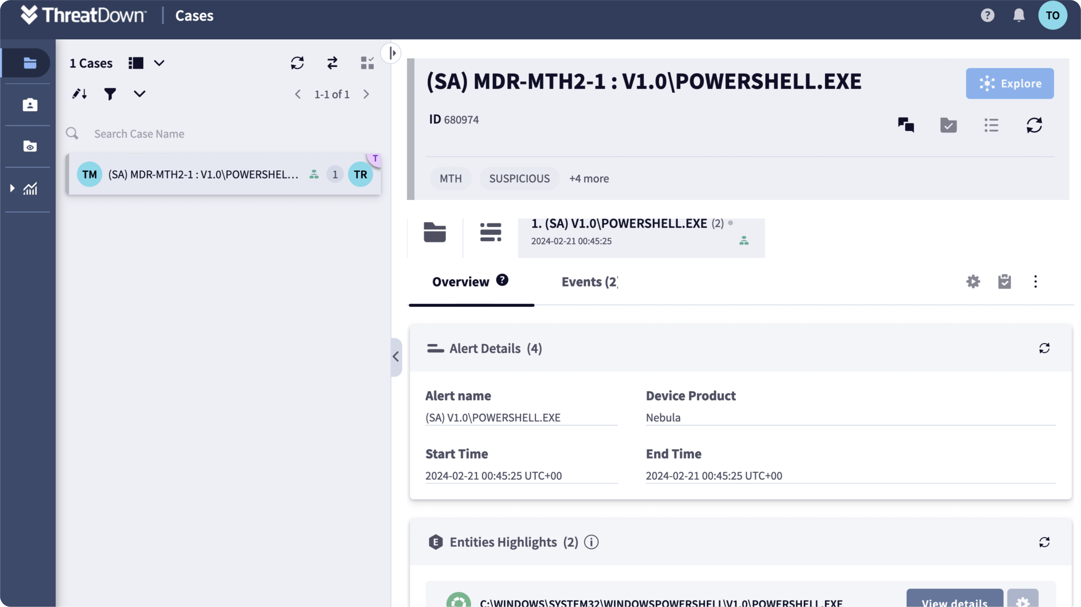
Task: Click View details for POWERSHELL.EXE entity
Action: pyautogui.click(x=954, y=599)
